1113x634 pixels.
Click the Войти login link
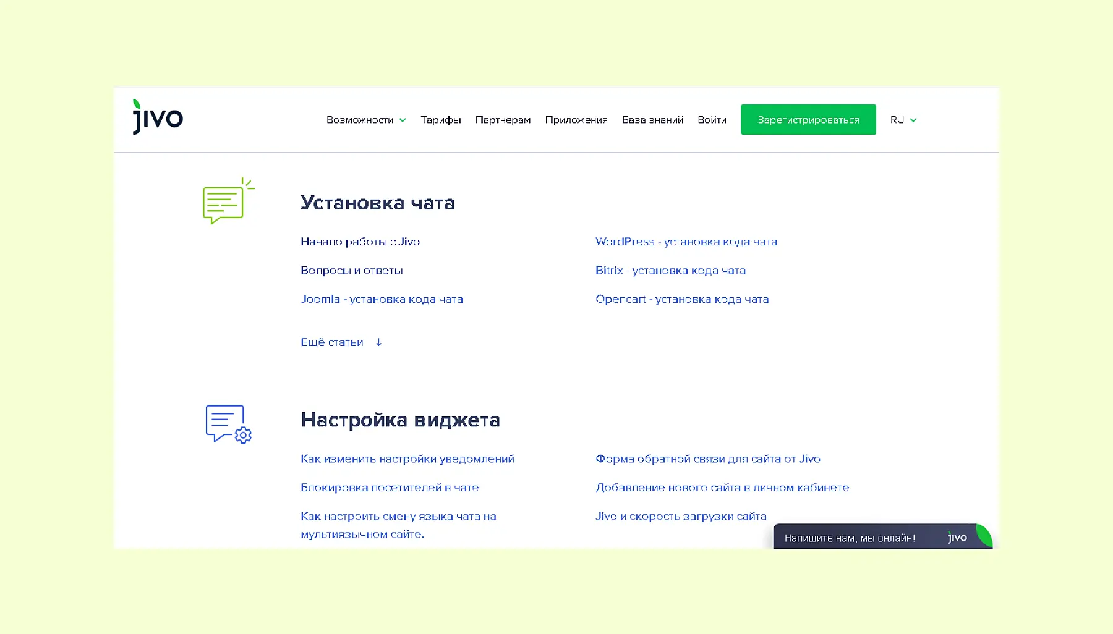pyautogui.click(x=712, y=120)
